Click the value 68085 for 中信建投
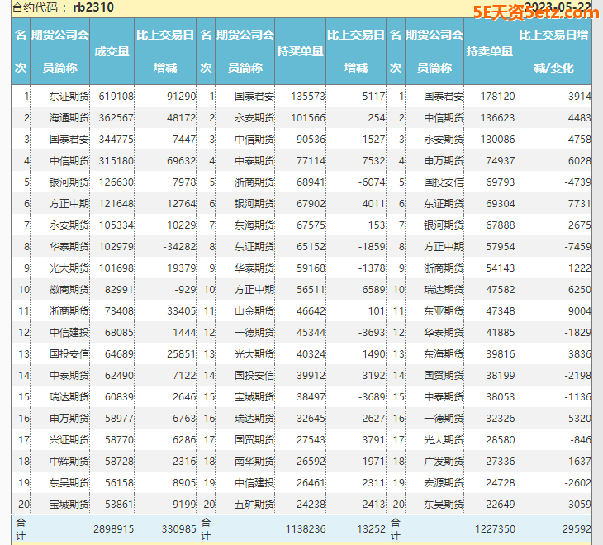603x545 pixels. click(x=119, y=333)
